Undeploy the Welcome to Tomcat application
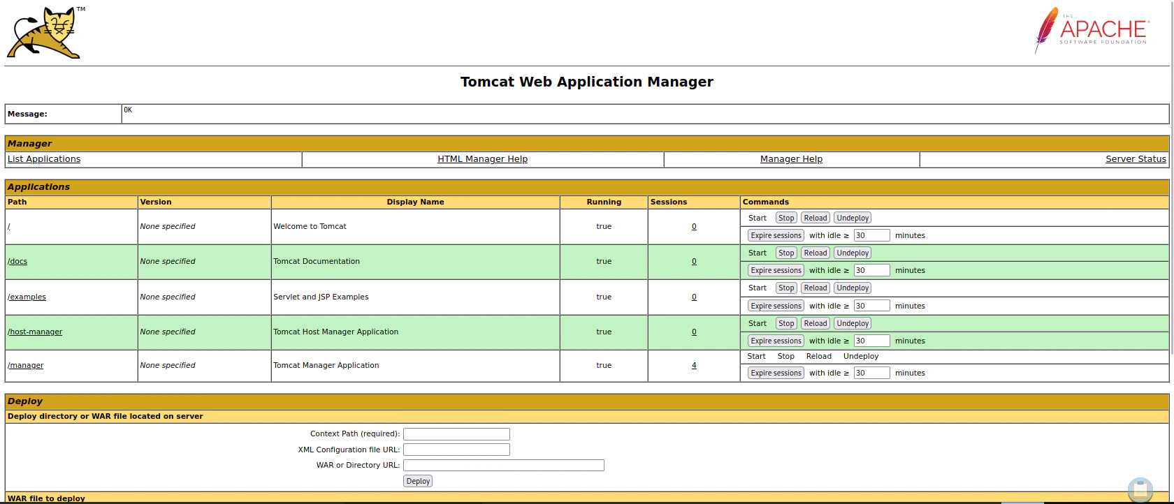 853,218
